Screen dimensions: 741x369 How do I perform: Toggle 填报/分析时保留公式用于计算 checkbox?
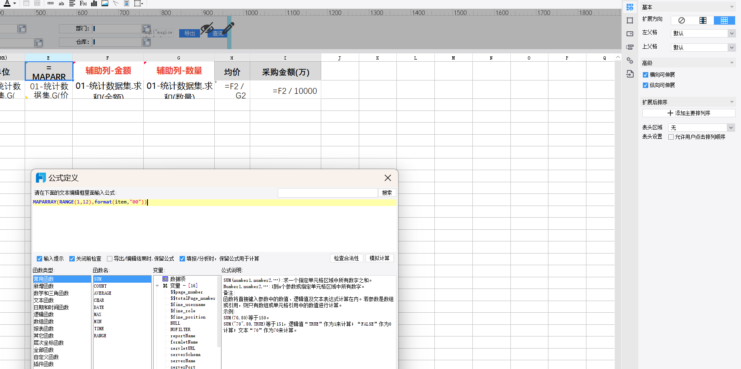(182, 259)
